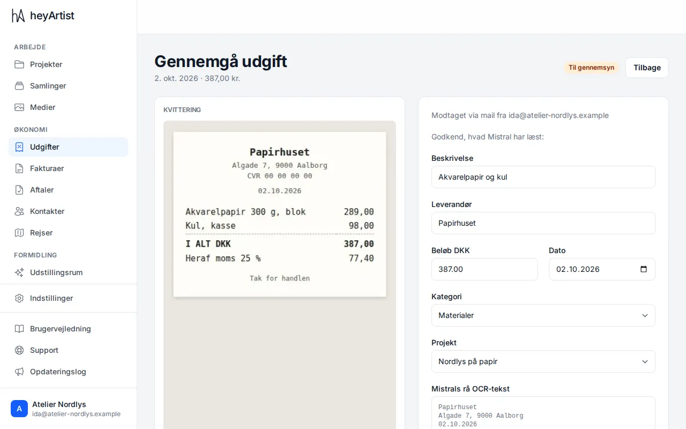Click the Atelier Nordlys avatar badge
Image resolution: width=686 pixels, height=429 pixels.
[x=19, y=409]
